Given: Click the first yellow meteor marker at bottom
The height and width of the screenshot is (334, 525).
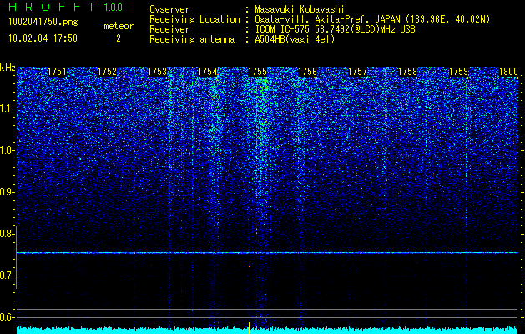Looking at the screenshot, I should click(249, 328).
